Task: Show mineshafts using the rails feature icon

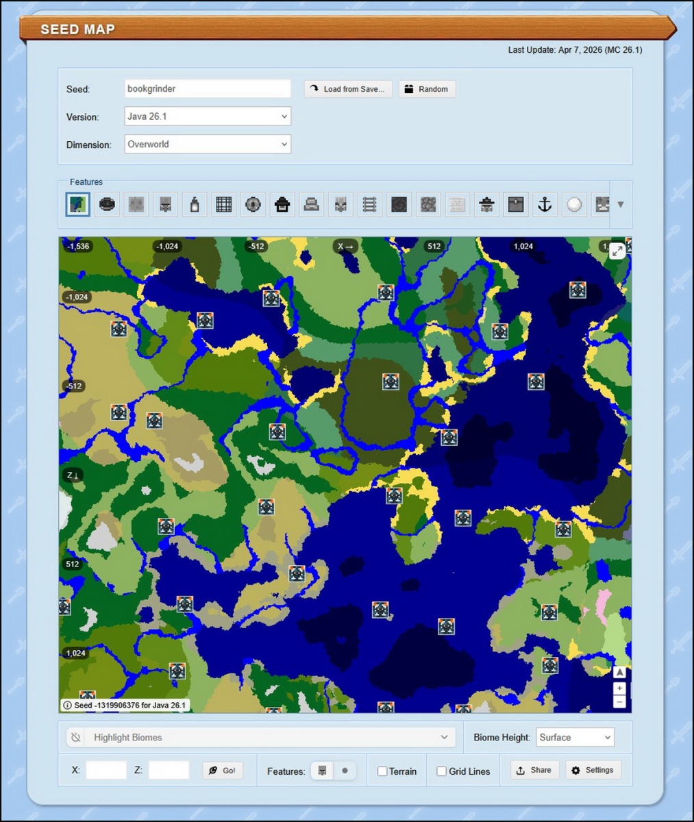Action: coord(370,204)
